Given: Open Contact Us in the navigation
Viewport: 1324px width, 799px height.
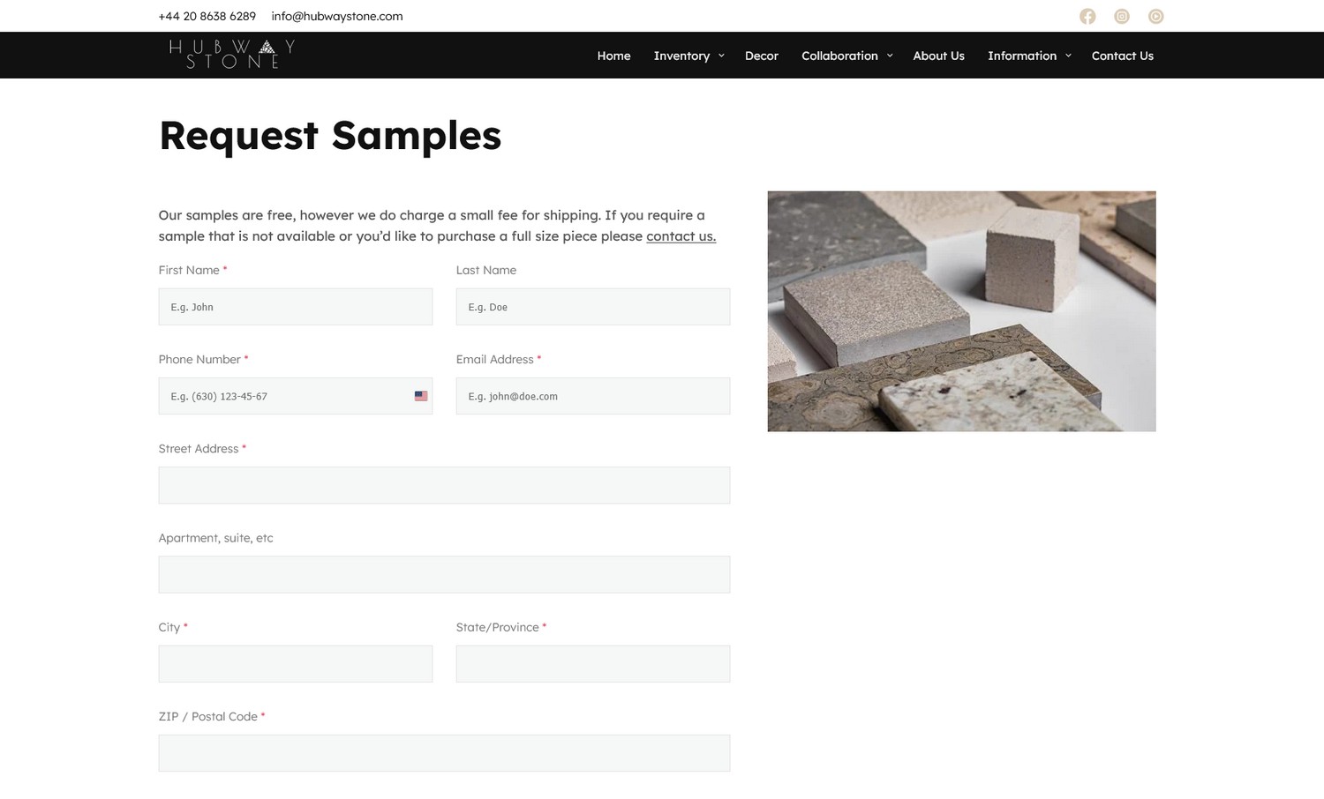Looking at the screenshot, I should (1122, 56).
